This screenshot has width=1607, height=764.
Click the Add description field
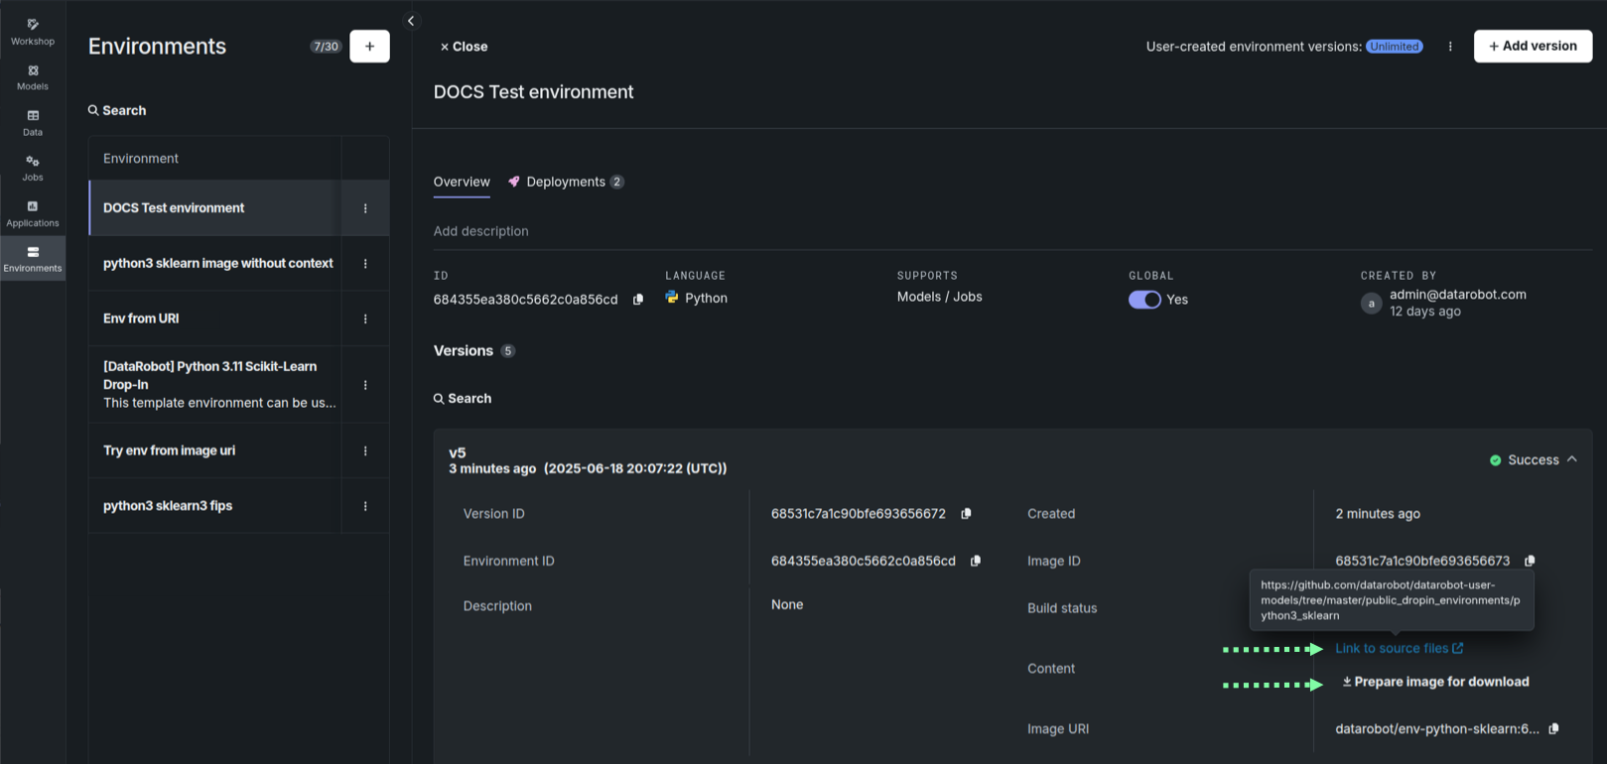click(x=481, y=231)
